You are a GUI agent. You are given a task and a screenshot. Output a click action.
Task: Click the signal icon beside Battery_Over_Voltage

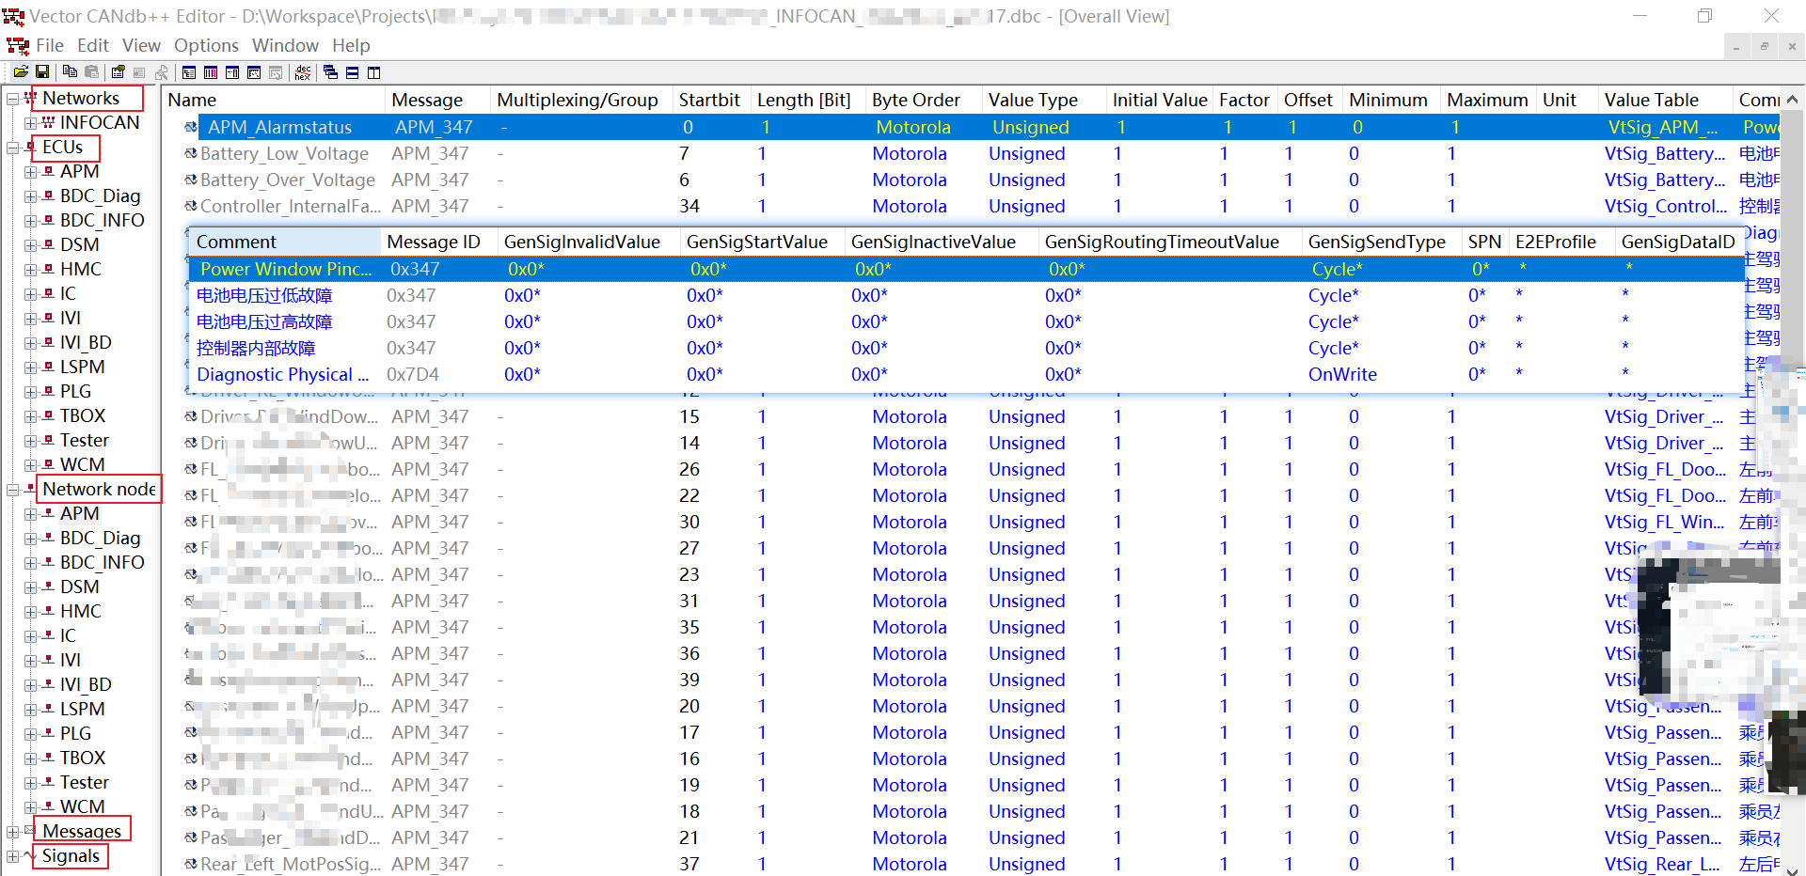coord(191,180)
